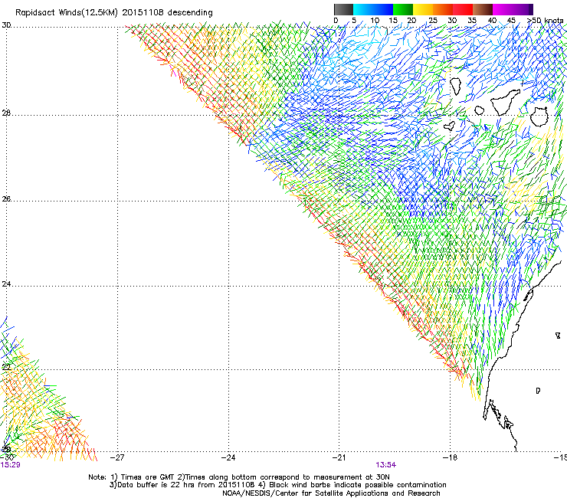
Task: Click the longitude label '-18'
Action: [450, 457]
